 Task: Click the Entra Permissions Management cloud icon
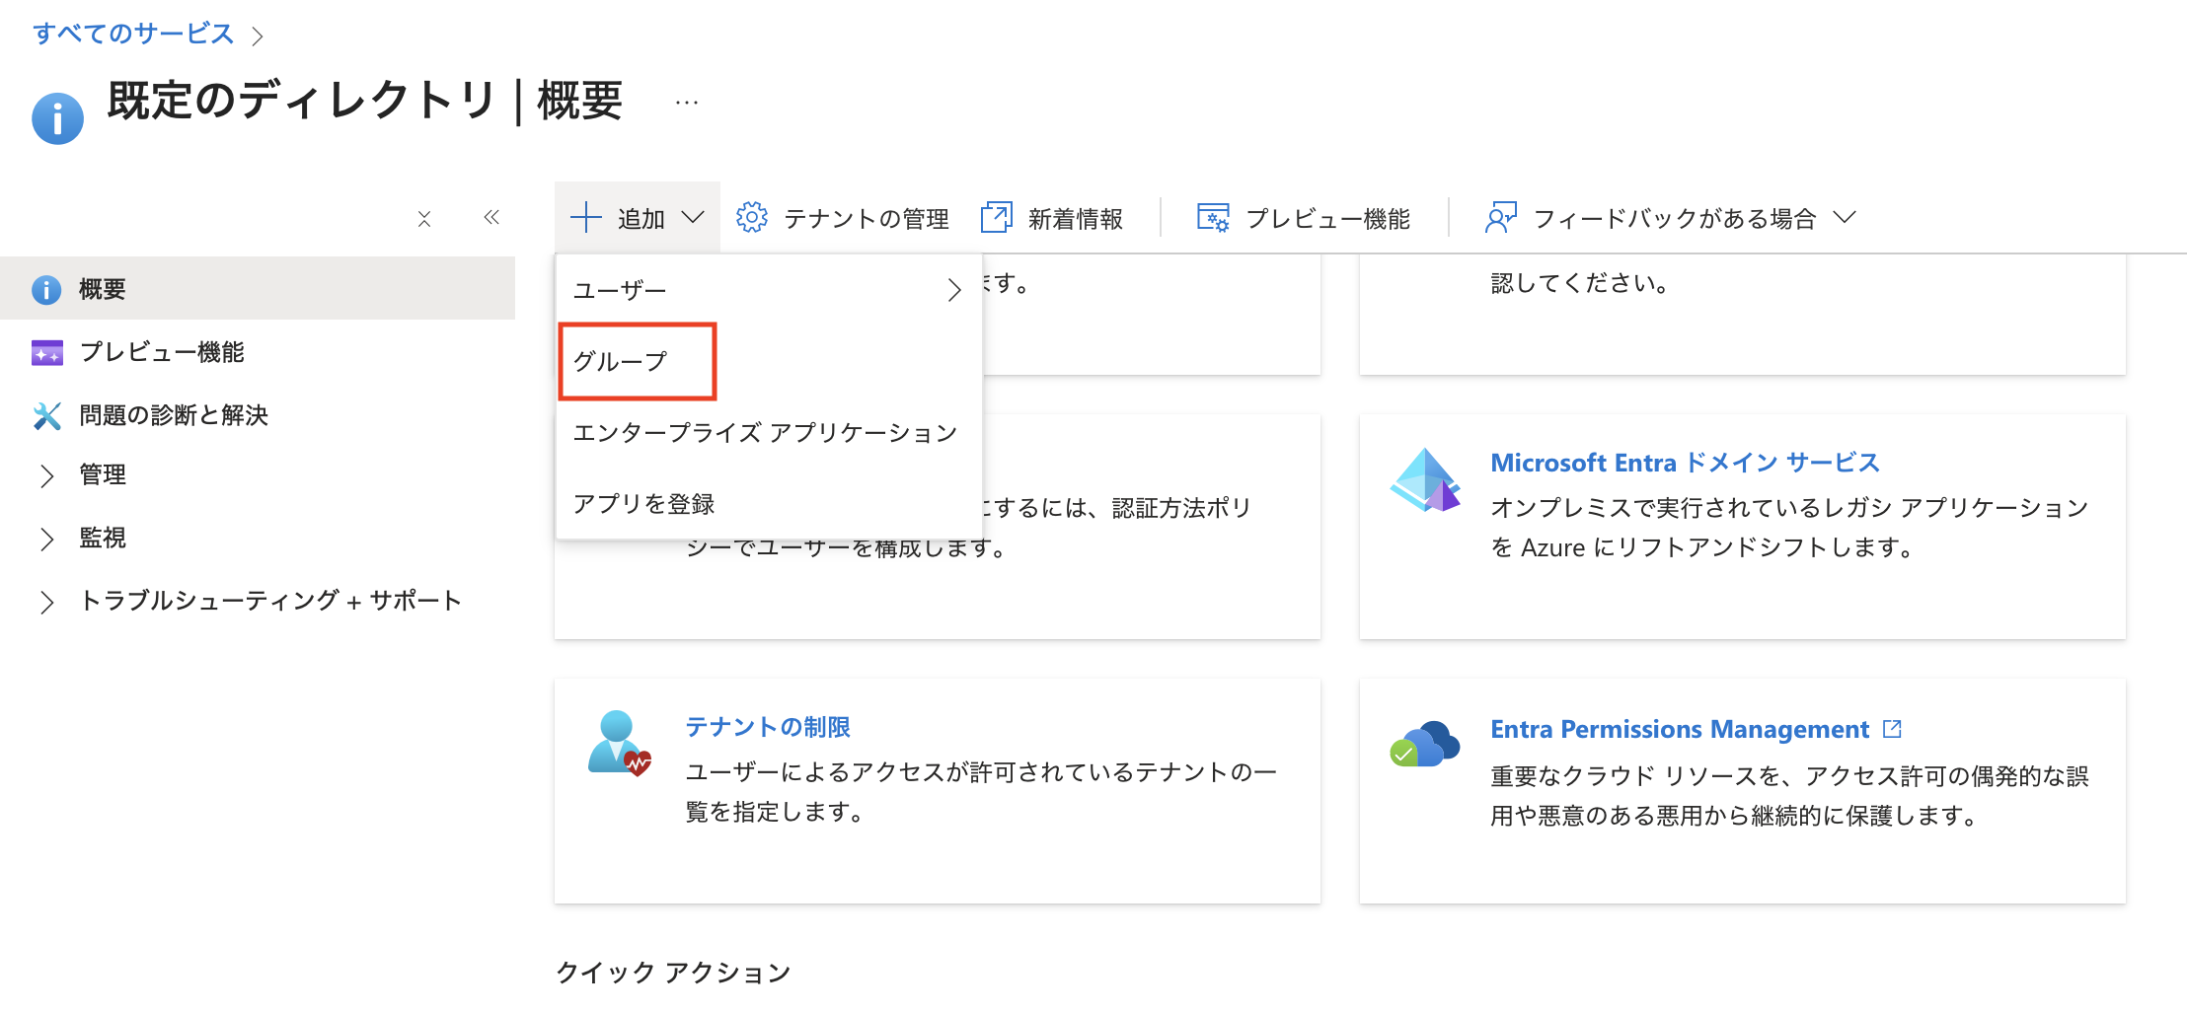tap(1424, 746)
